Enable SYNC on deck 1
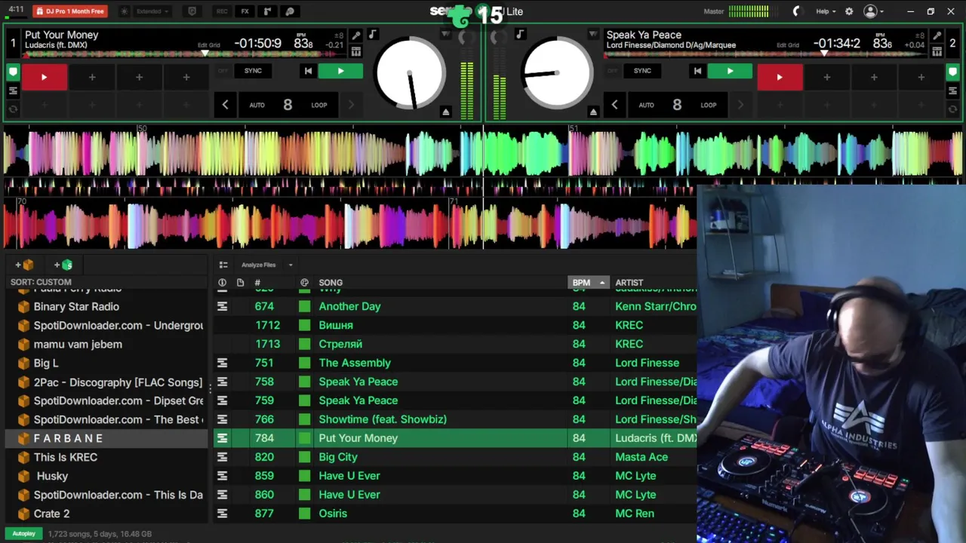The height and width of the screenshot is (543, 966). [253, 71]
